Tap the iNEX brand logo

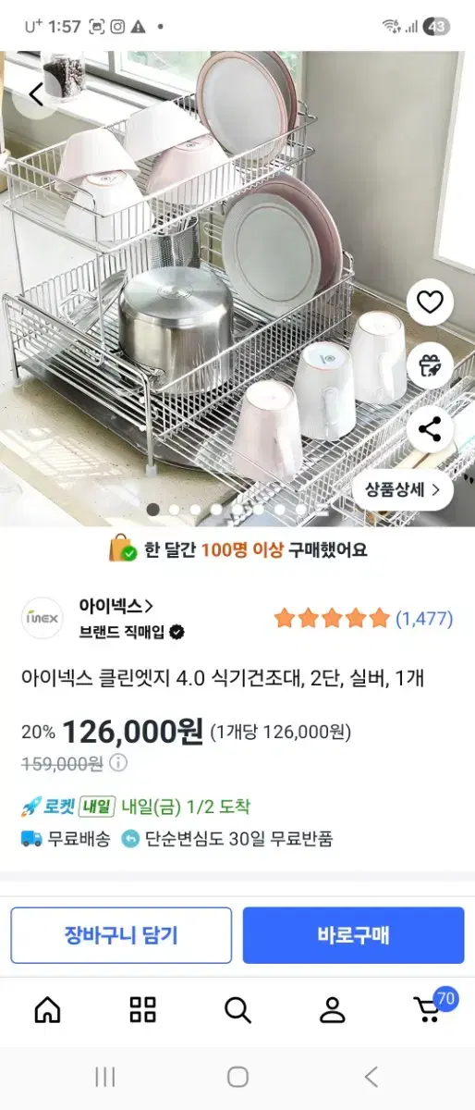tap(43, 618)
